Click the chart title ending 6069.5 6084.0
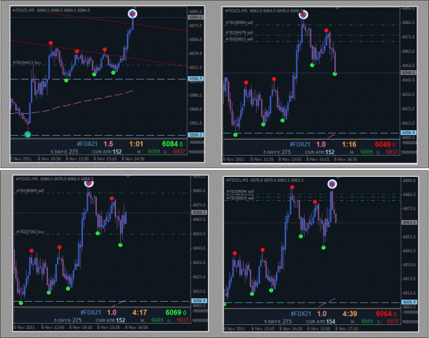Viewport: 429px width, 338px height. click(x=51, y=10)
